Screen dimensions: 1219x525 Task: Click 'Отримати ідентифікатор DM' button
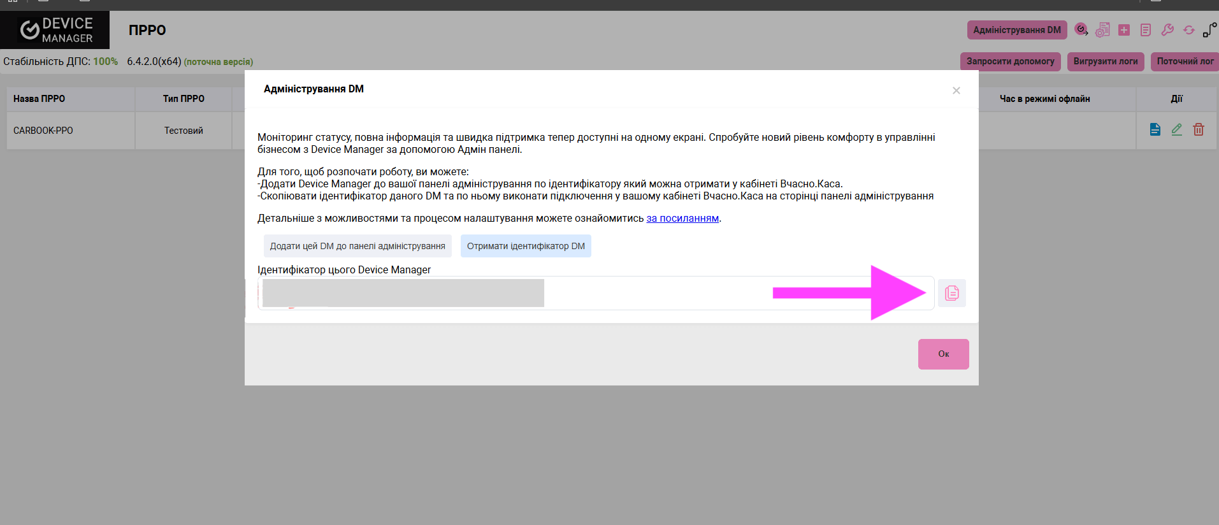coord(526,246)
